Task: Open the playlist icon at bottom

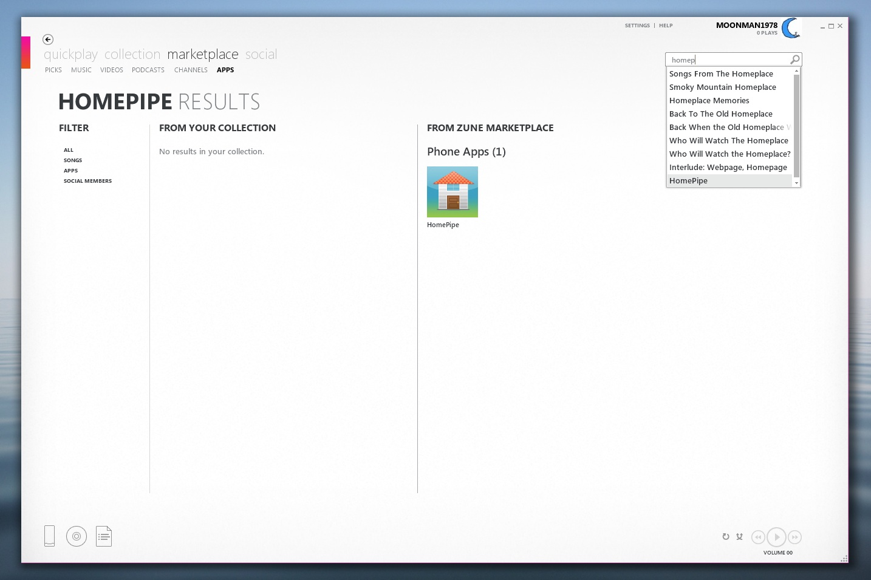Action: [104, 536]
